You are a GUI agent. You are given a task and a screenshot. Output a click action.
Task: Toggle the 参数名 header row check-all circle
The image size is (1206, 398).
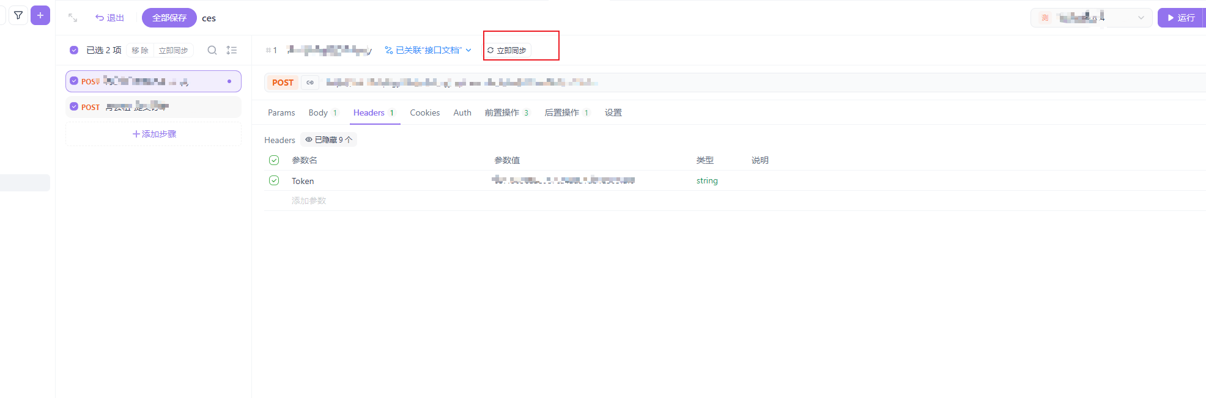pyautogui.click(x=274, y=160)
